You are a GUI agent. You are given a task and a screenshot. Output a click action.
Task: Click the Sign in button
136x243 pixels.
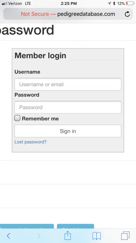(x=68, y=131)
